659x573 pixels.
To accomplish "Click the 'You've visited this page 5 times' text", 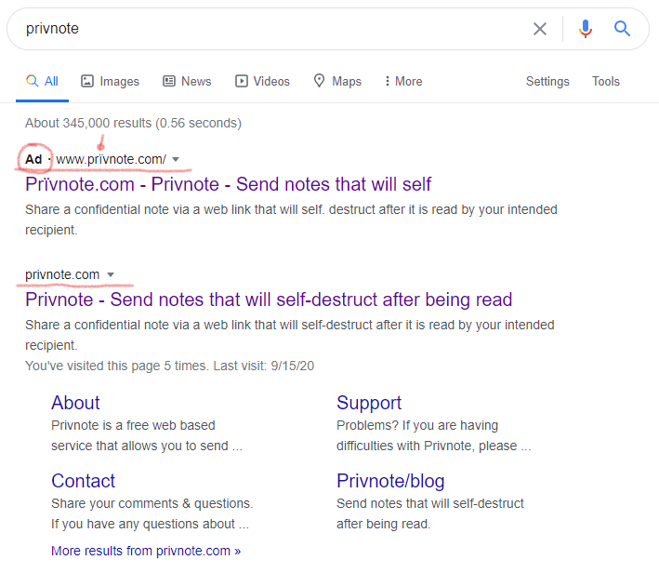I will click(170, 366).
